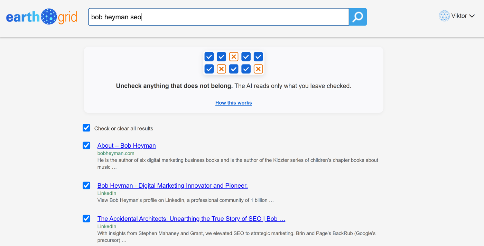Open the 'About – Bob Heyman' link
The height and width of the screenshot is (246, 484).
pos(127,146)
